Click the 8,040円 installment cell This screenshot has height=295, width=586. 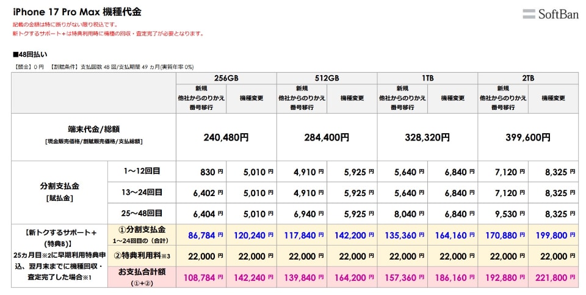(x=402, y=214)
